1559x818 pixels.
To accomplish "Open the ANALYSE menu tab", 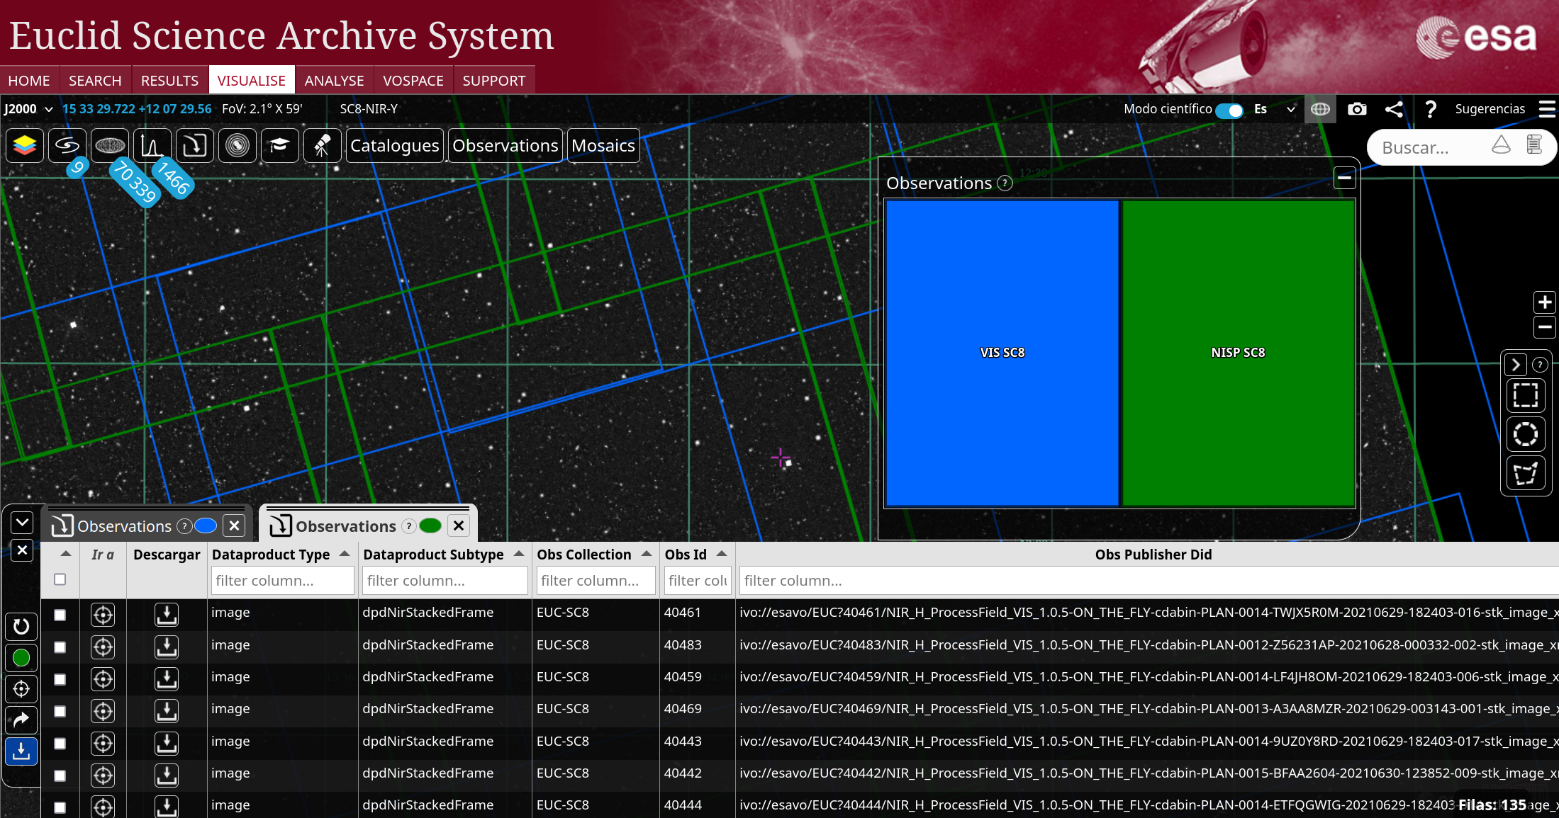I will (x=334, y=81).
